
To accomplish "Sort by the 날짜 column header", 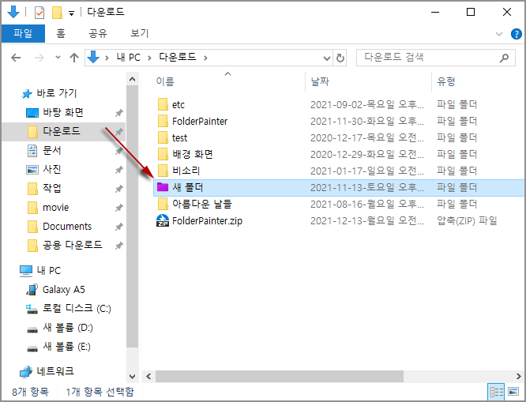I will [x=320, y=81].
